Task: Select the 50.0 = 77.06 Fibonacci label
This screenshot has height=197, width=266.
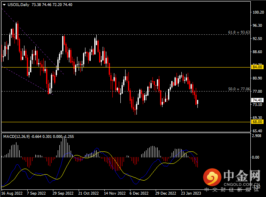Action: (x=239, y=89)
